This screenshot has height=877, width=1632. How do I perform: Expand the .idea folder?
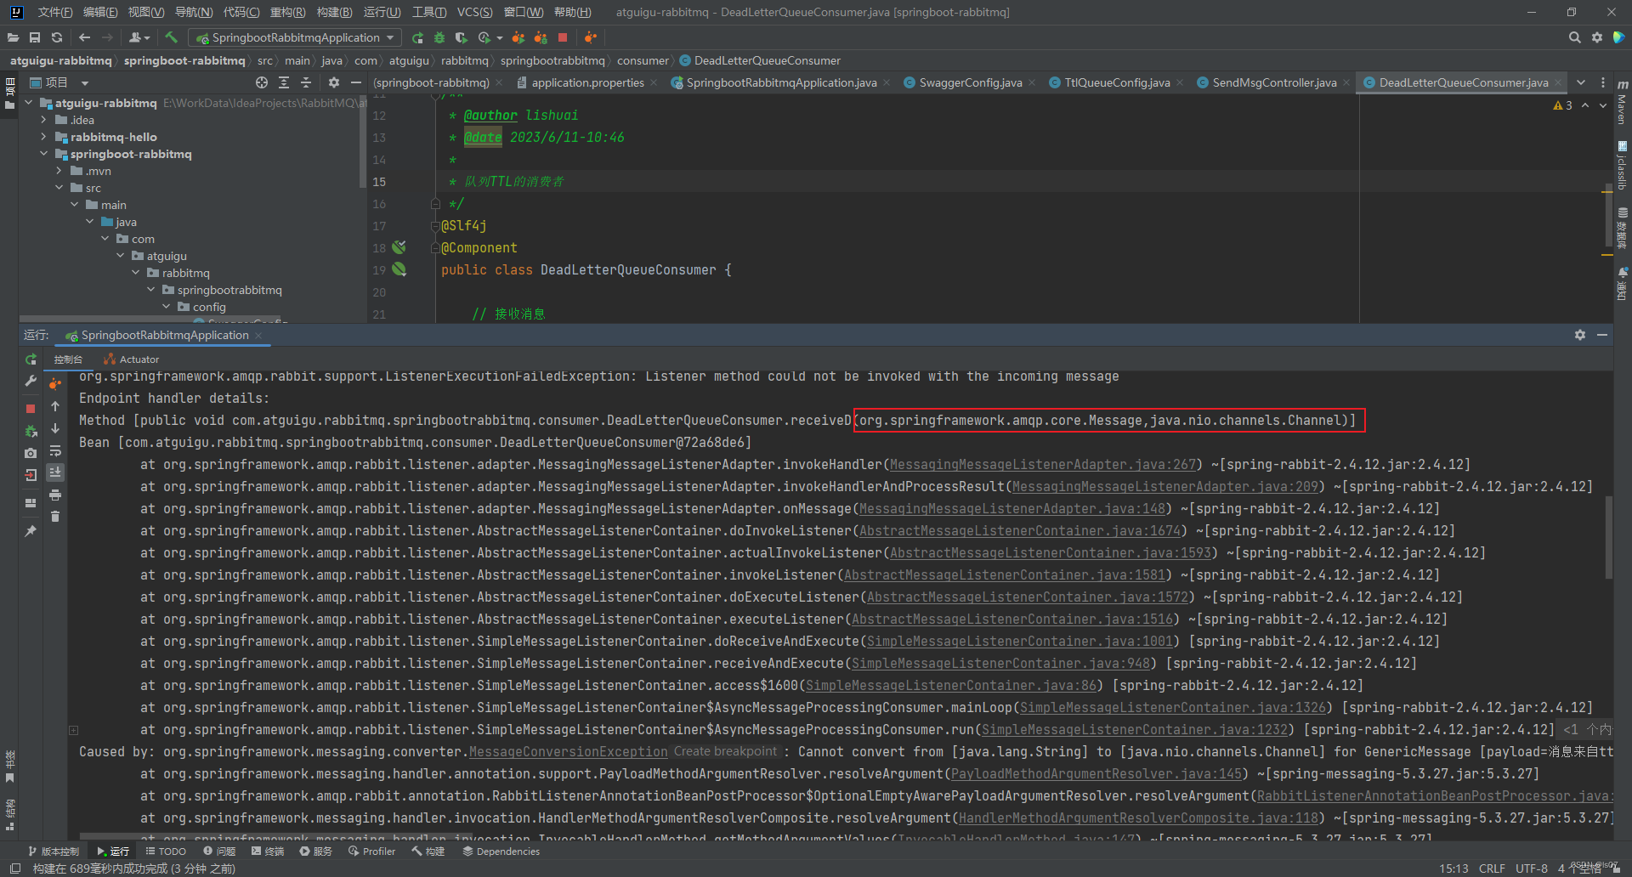pos(44,120)
